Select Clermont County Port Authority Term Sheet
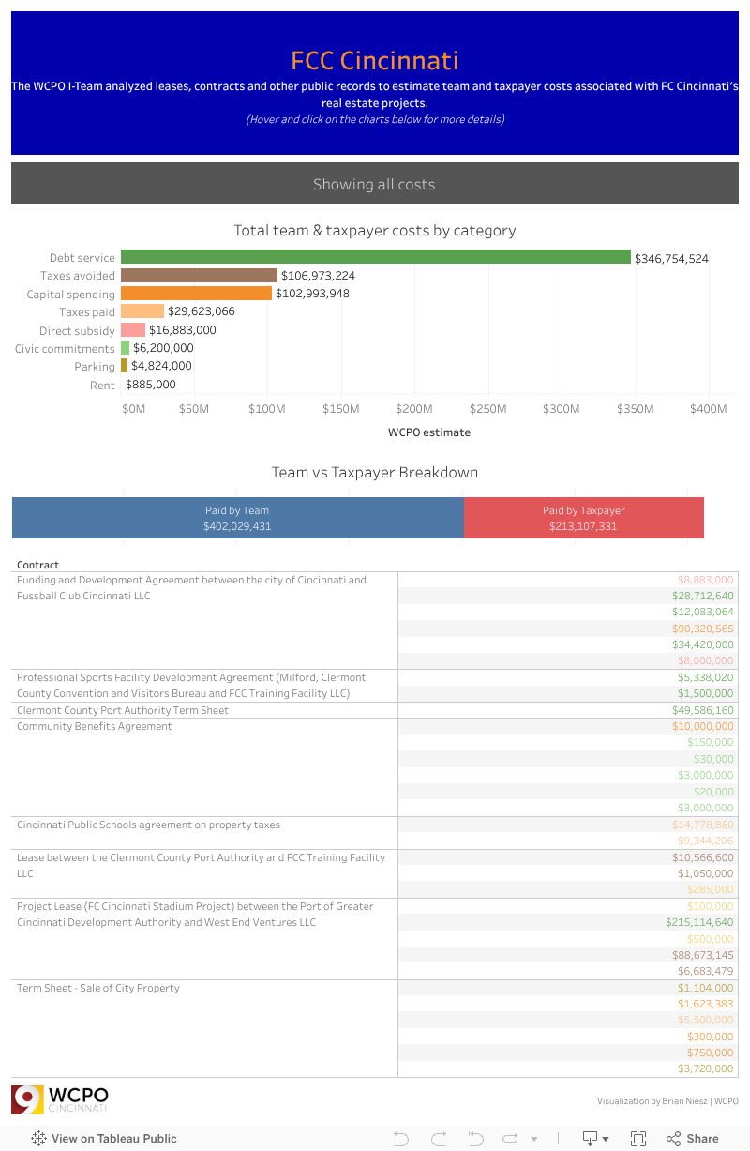The width and height of the screenshot is (750, 1151). click(x=204, y=710)
